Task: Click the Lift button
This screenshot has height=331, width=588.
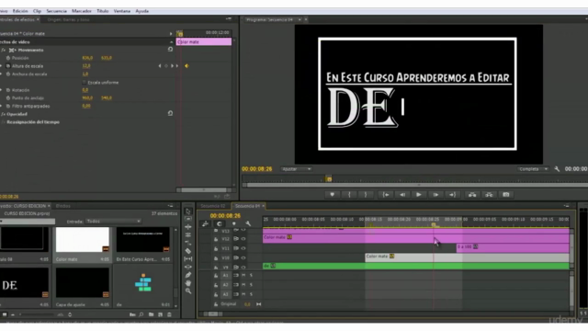Action: pos(472,194)
